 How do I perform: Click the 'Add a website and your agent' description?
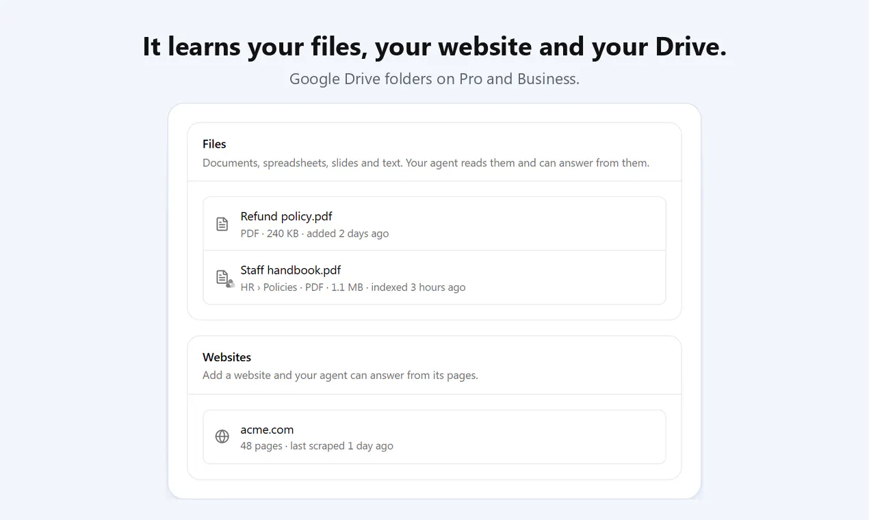pos(340,375)
